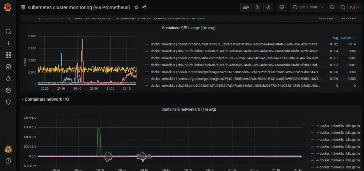The image size is (364, 171).
Task: Click the 0.014 current value for calico/node
Action: coord(352,44)
